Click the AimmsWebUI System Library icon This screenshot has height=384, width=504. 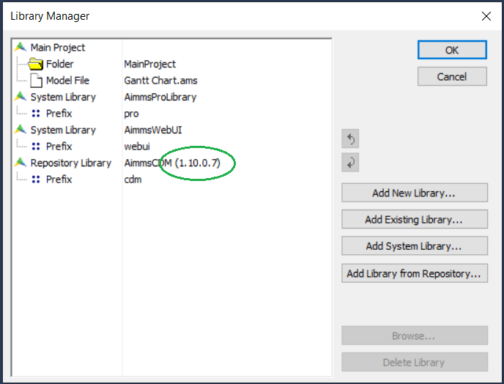tap(21, 130)
